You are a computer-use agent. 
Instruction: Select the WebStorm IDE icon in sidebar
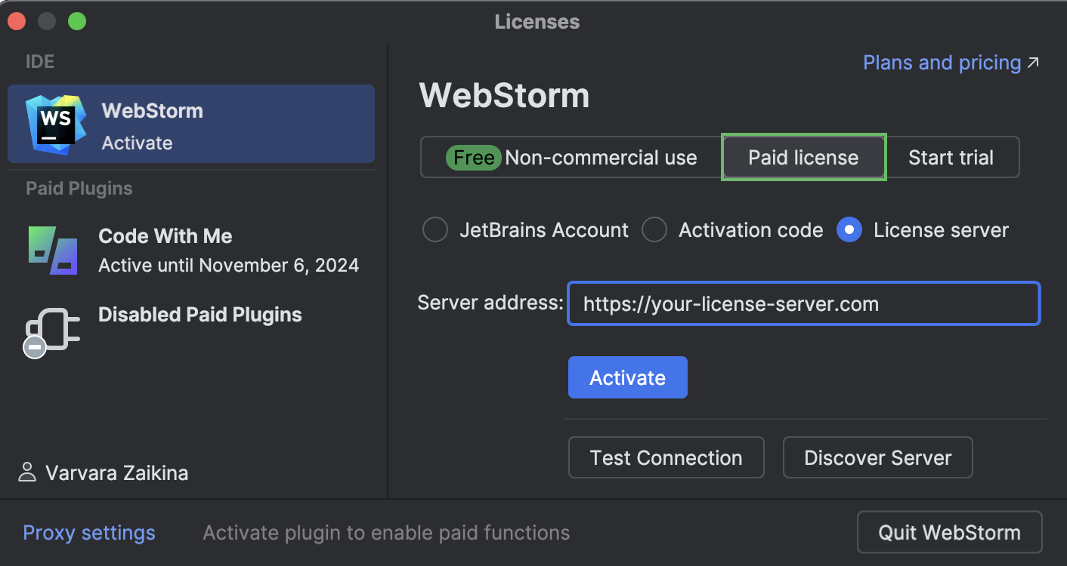54,123
